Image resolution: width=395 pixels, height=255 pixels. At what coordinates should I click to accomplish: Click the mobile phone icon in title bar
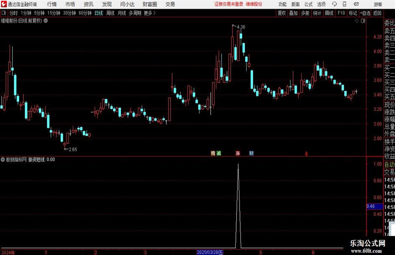(344, 4)
